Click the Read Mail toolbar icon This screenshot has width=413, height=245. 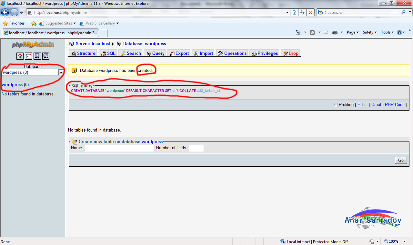tap(326, 32)
